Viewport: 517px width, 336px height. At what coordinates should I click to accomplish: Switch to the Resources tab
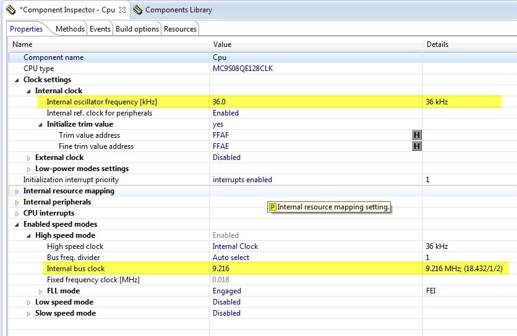coord(180,29)
